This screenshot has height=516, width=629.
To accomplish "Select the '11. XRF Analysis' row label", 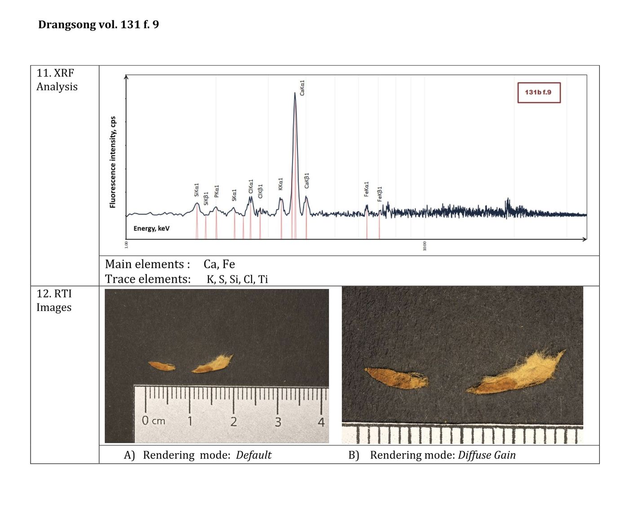I will [57, 80].
